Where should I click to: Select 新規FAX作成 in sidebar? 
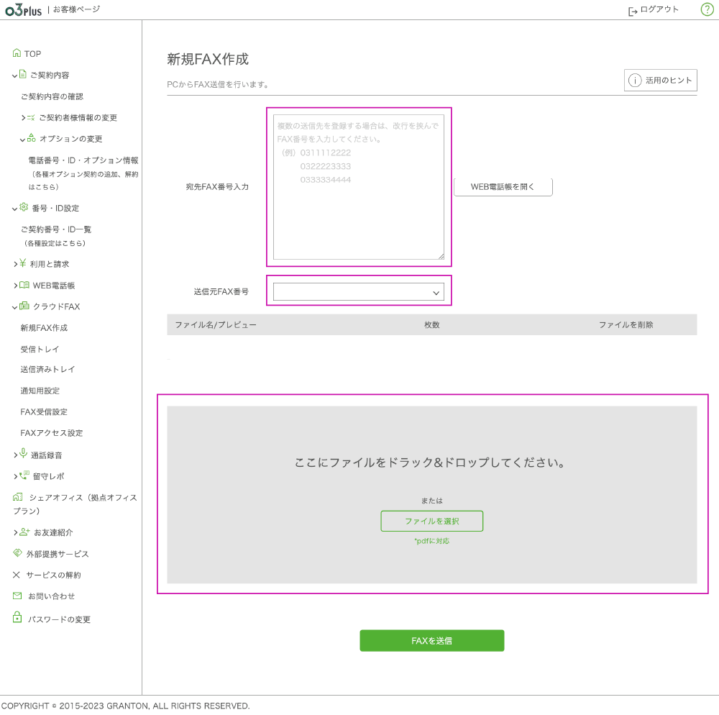point(44,328)
